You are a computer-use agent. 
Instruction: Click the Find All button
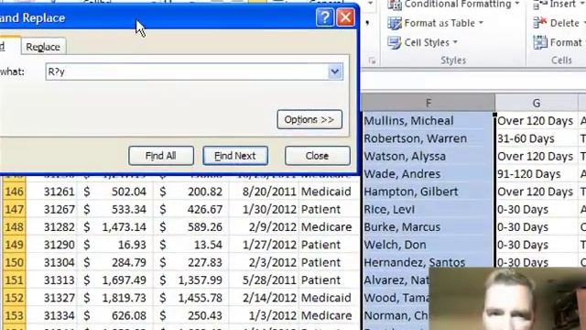pos(161,156)
